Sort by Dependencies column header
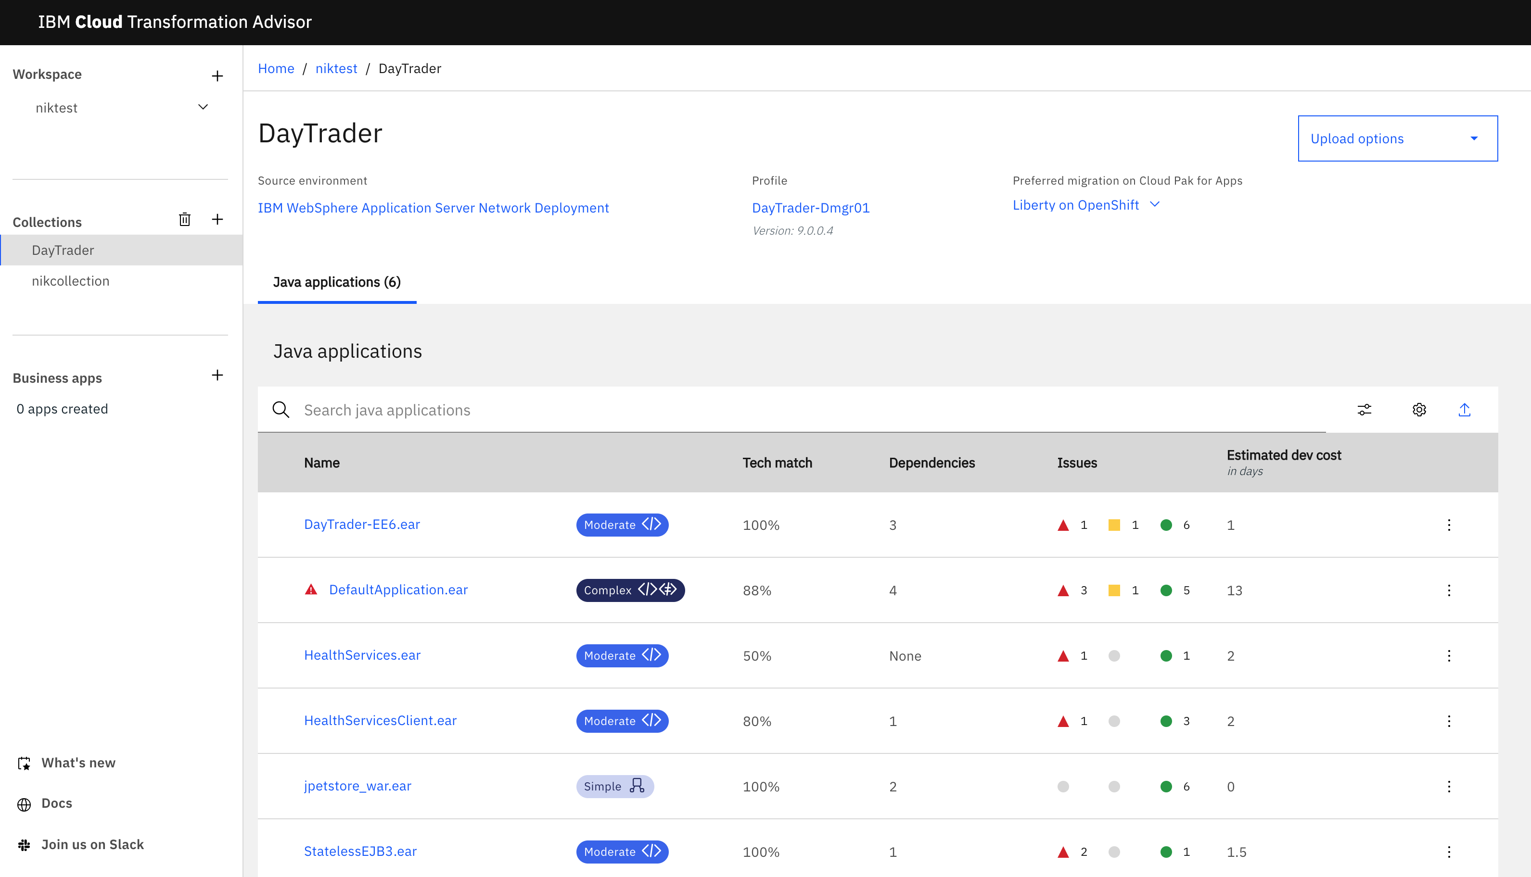 coord(932,463)
